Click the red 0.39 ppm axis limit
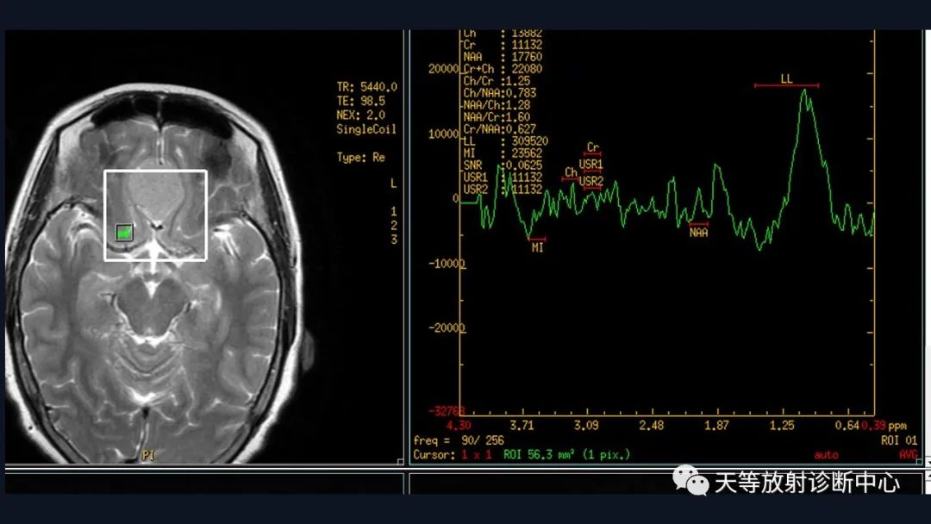The image size is (931, 524). click(x=873, y=426)
